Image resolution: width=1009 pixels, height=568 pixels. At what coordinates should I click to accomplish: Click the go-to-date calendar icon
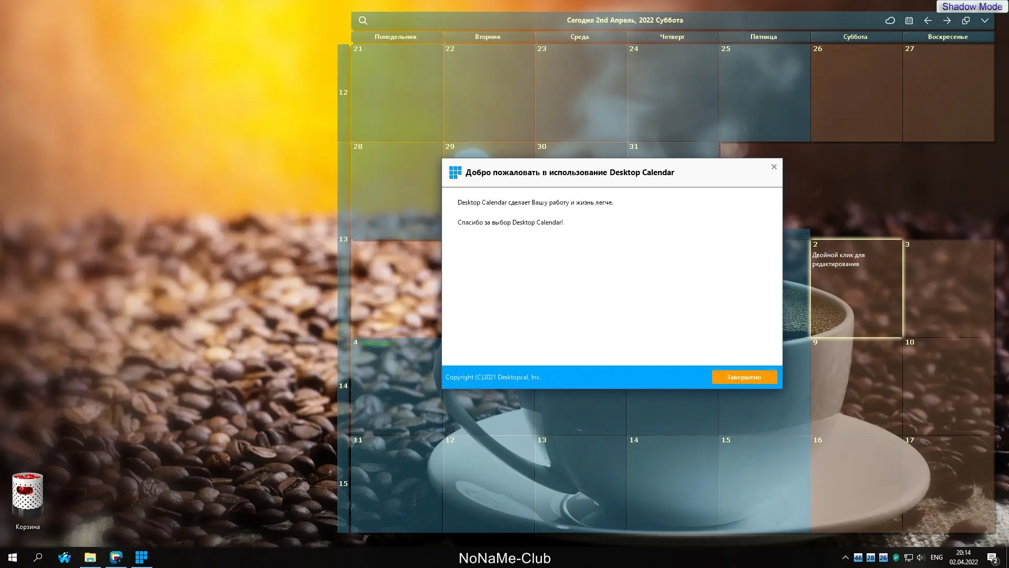pos(909,21)
